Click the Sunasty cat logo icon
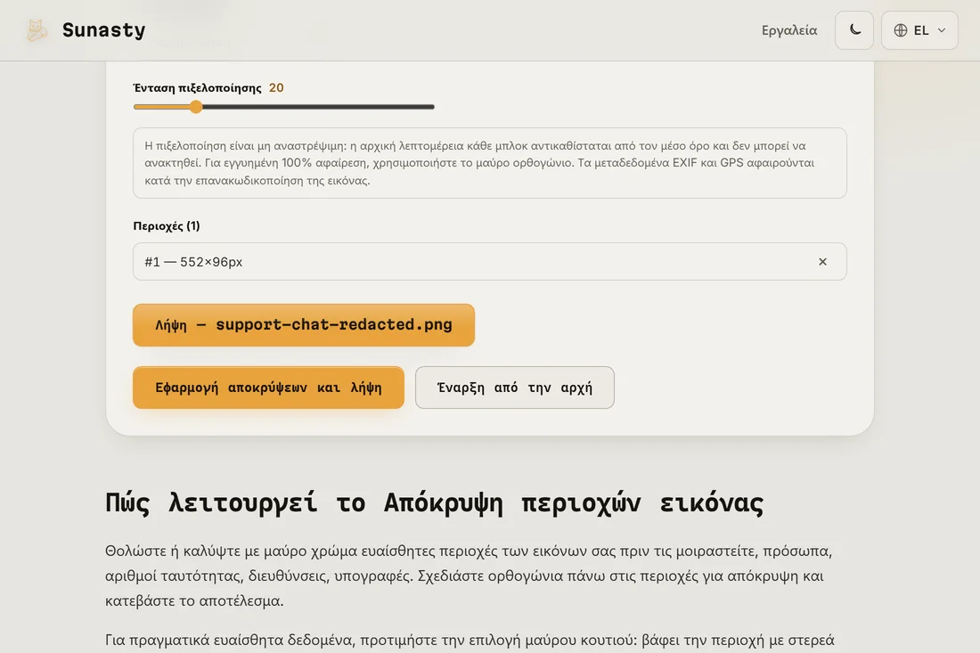This screenshot has width=980, height=653. click(37, 30)
